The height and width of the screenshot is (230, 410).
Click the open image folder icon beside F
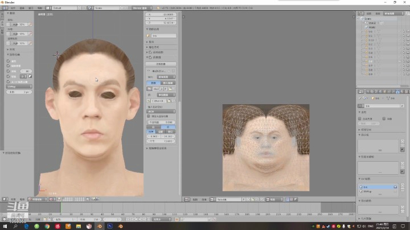click(170, 89)
